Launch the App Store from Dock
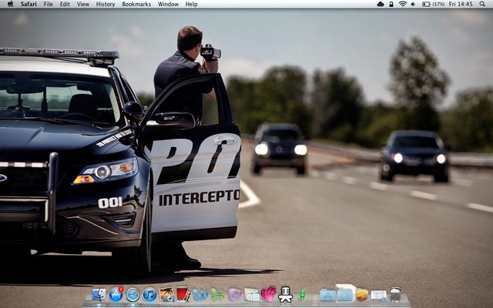493x308 pixels. coord(116,294)
